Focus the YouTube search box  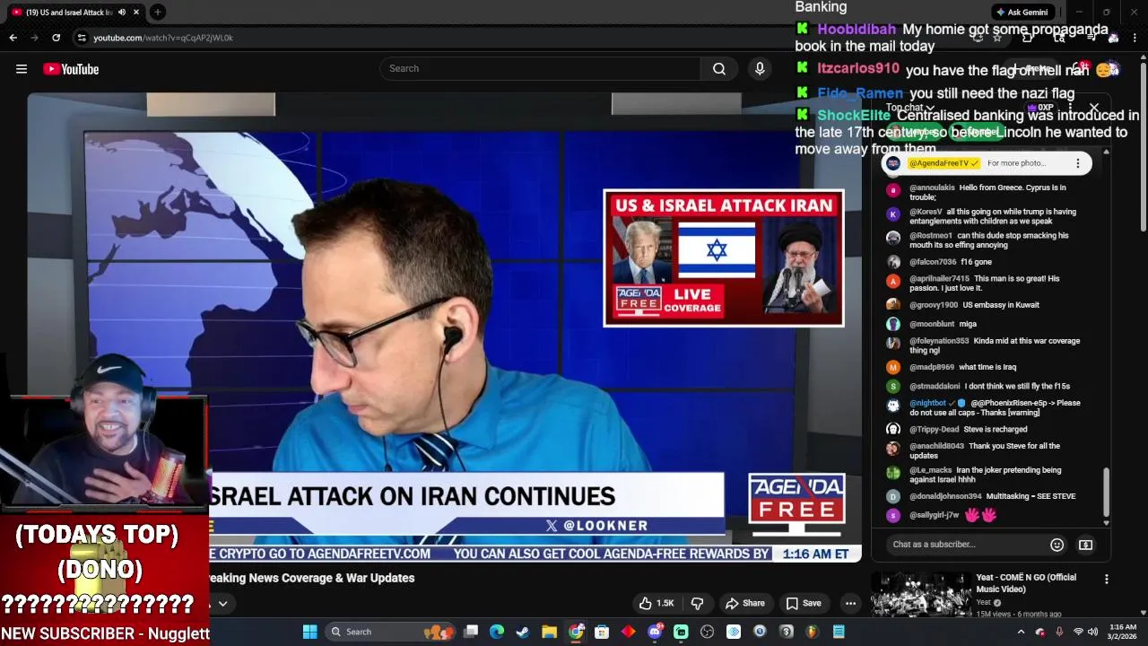coord(540,69)
